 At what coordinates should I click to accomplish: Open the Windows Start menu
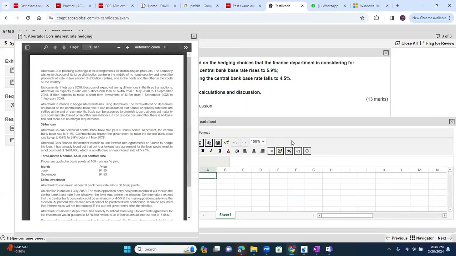pyautogui.click(x=127, y=249)
